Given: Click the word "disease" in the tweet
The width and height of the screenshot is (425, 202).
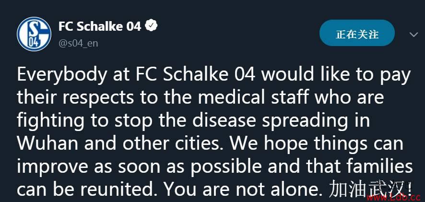Looking at the screenshot, I should pos(224,120).
